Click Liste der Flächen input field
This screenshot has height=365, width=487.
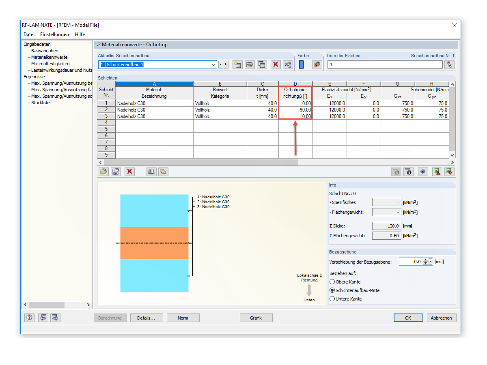385,64
